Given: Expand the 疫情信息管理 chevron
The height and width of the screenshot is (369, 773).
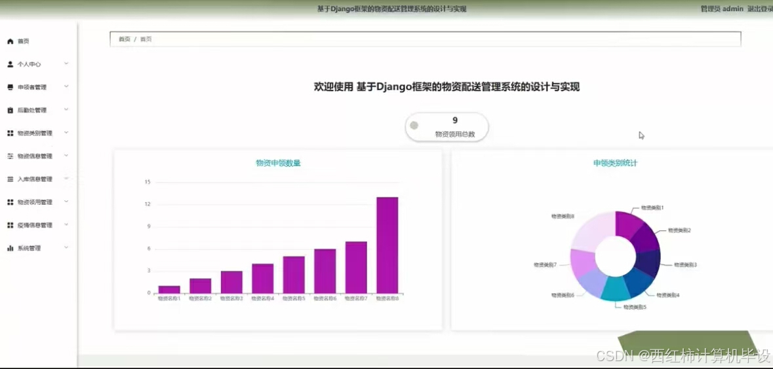Looking at the screenshot, I should tap(66, 224).
